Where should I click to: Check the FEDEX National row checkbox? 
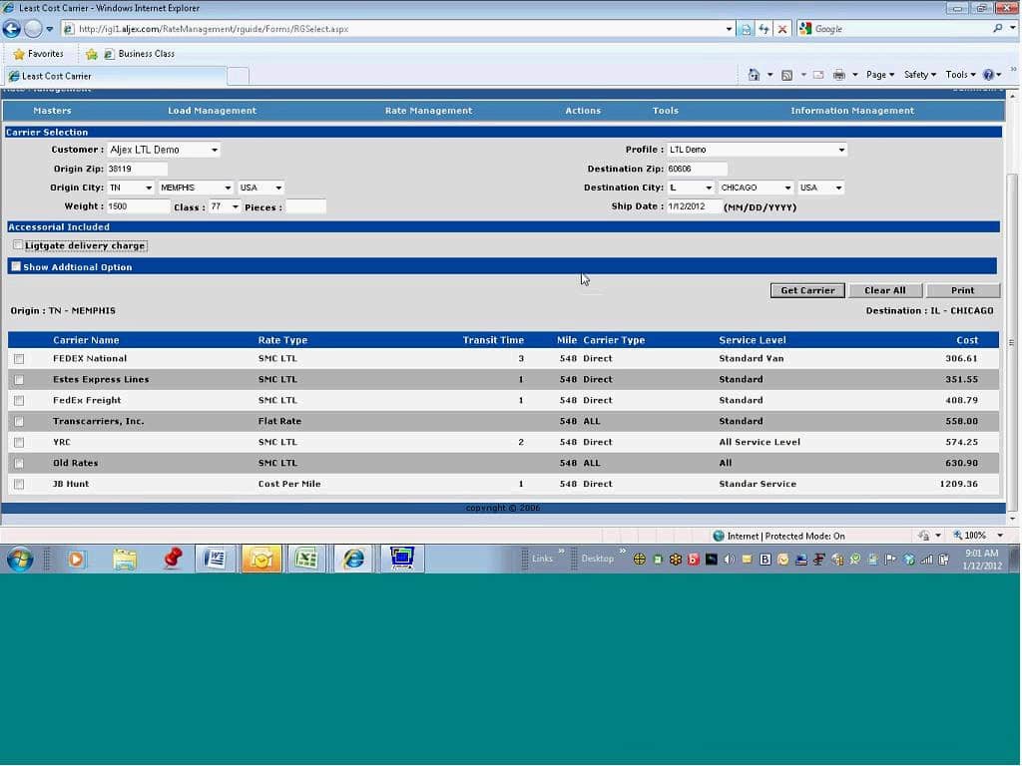tap(19, 359)
